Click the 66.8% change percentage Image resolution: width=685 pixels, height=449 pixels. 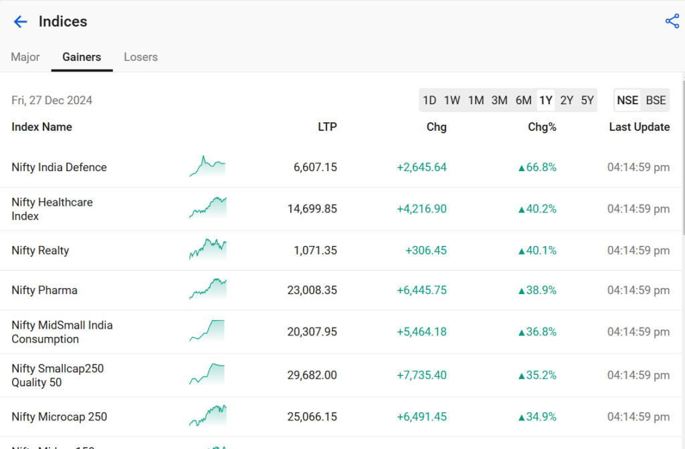(537, 167)
